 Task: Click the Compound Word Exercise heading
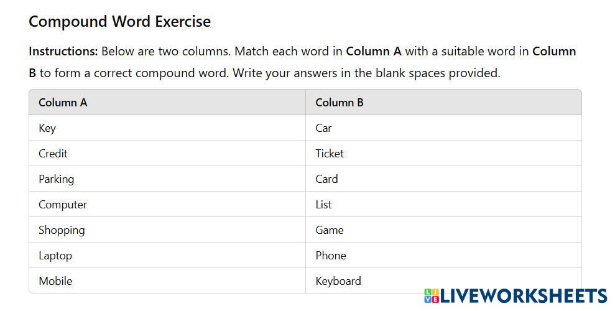(x=119, y=21)
